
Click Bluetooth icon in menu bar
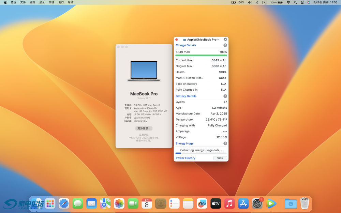pyautogui.click(x=257, y=2)
